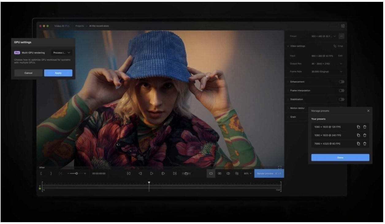Click the timeline zoom slider handle
This screenshot has width=385, height=224.
click(x=77, y=174)
